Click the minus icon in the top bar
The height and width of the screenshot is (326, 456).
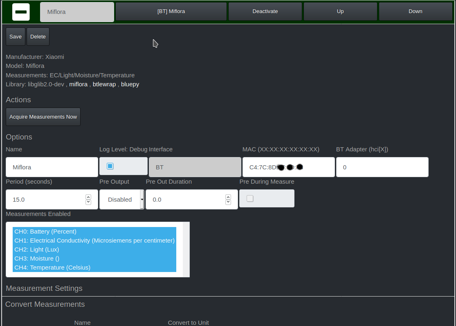tap(20, 11)
